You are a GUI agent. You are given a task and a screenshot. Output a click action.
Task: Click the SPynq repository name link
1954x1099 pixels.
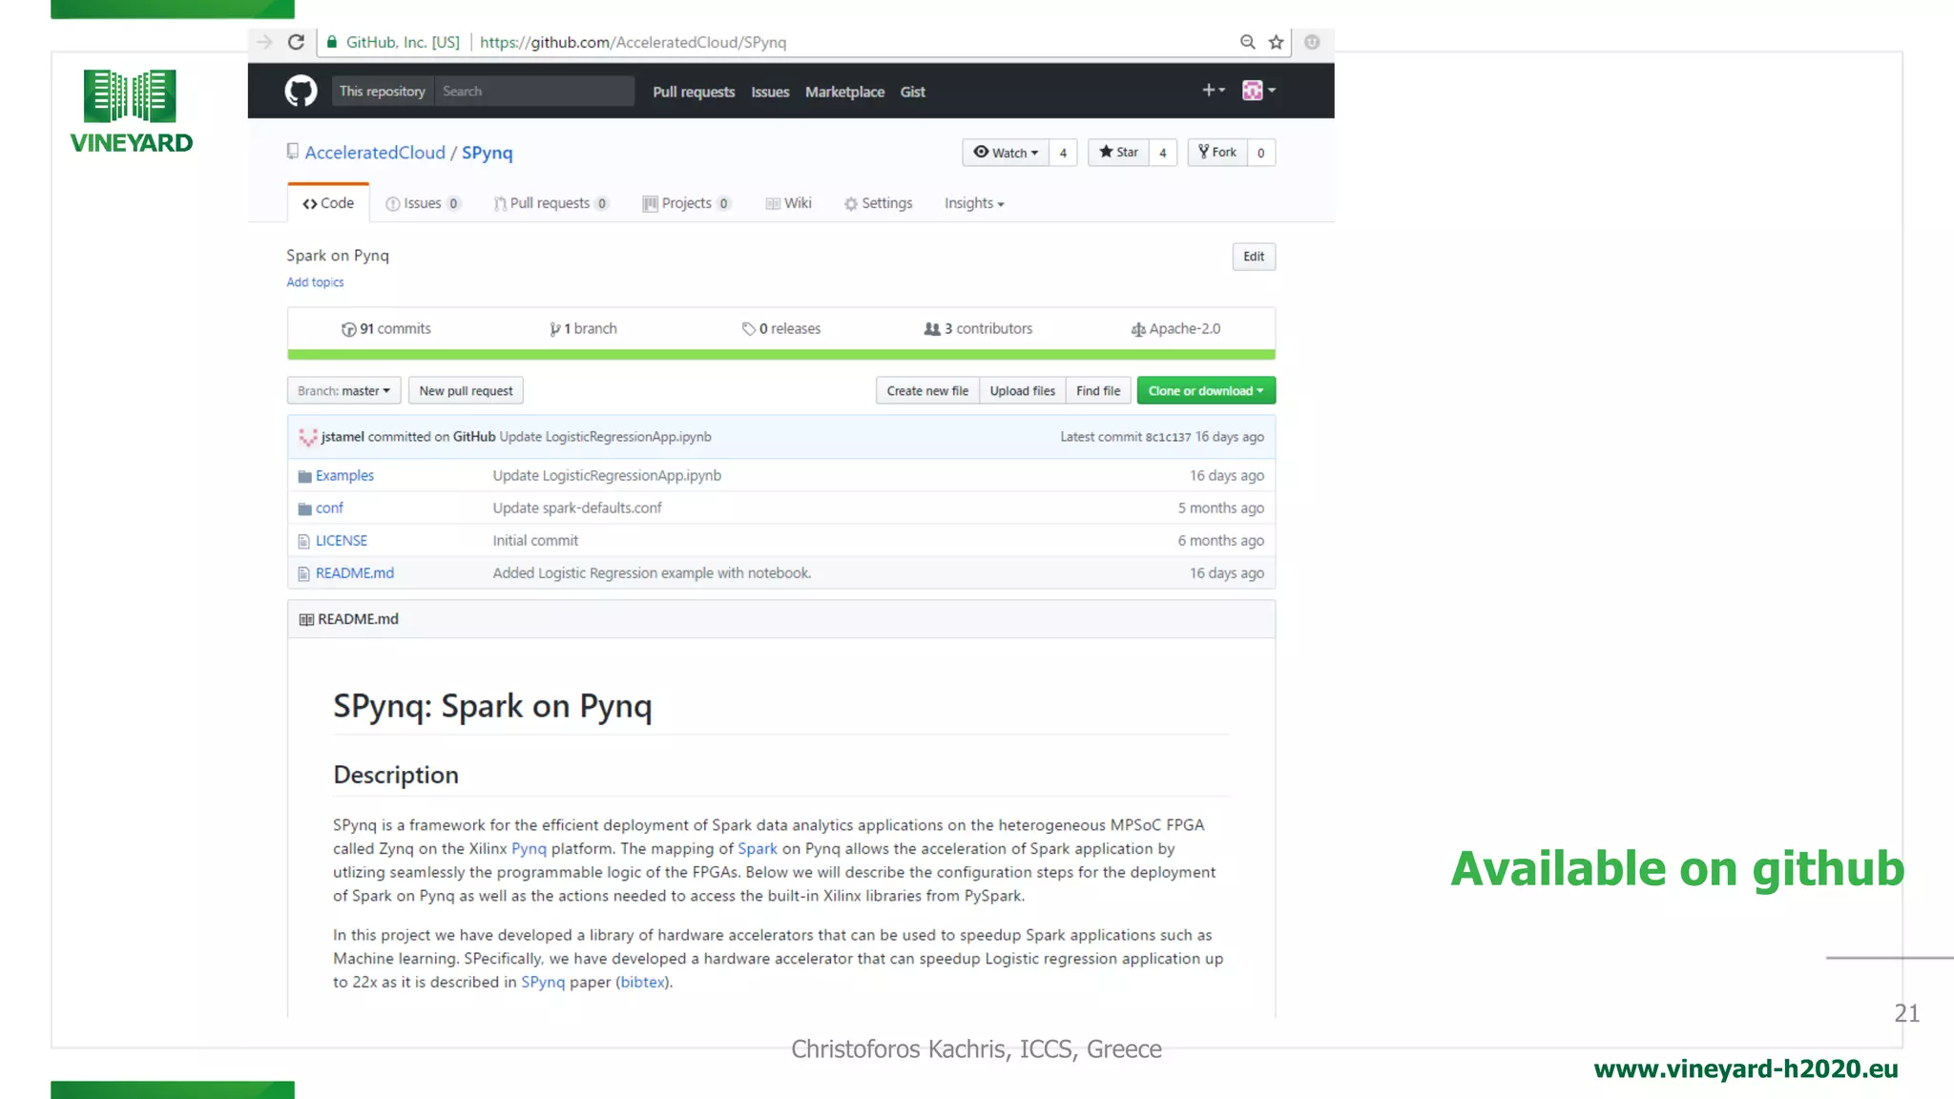pyautogui.click(x=488, y=153)
